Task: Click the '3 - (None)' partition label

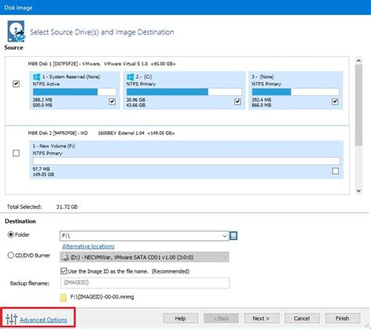Action: (x=263, y=77)
